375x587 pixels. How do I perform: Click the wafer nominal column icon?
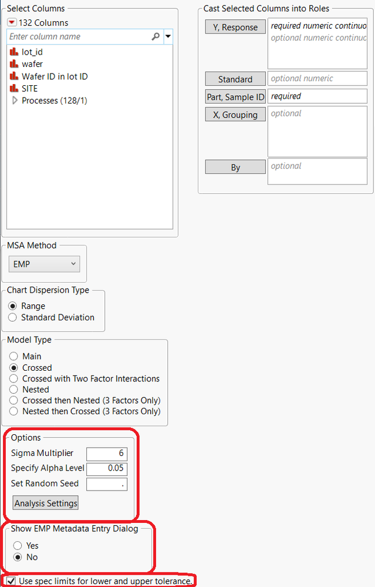[14, 63]
